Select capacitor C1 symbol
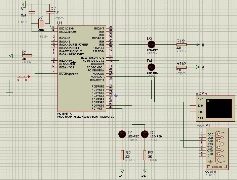 point(32,12)
